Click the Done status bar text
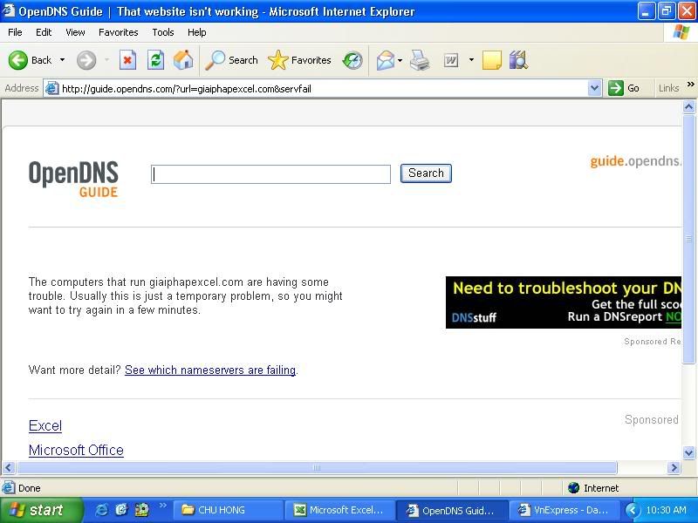The image size is (698, 523). click(30, 488)
